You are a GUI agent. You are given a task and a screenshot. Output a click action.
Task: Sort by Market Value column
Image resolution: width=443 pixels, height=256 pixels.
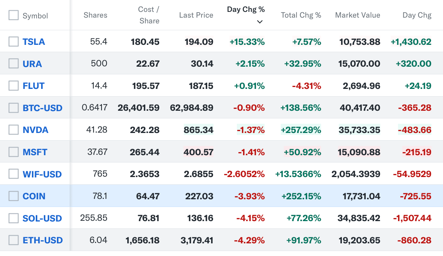click(357, 15)
